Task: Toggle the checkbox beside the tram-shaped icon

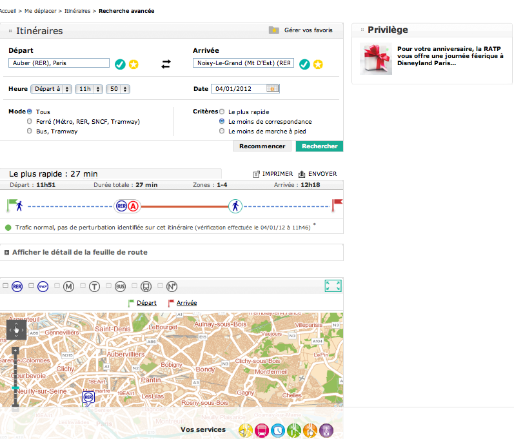Action: point(134,286)
